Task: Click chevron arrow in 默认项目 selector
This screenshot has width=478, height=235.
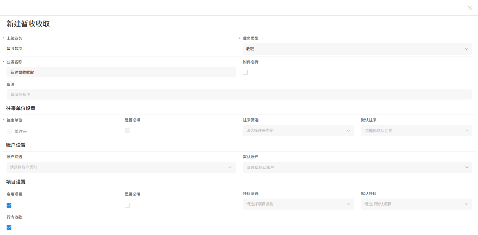Action: click(x=466, y=204)
